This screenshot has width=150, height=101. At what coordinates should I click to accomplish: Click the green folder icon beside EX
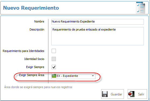pyautogui.click(x=54, y=76)
